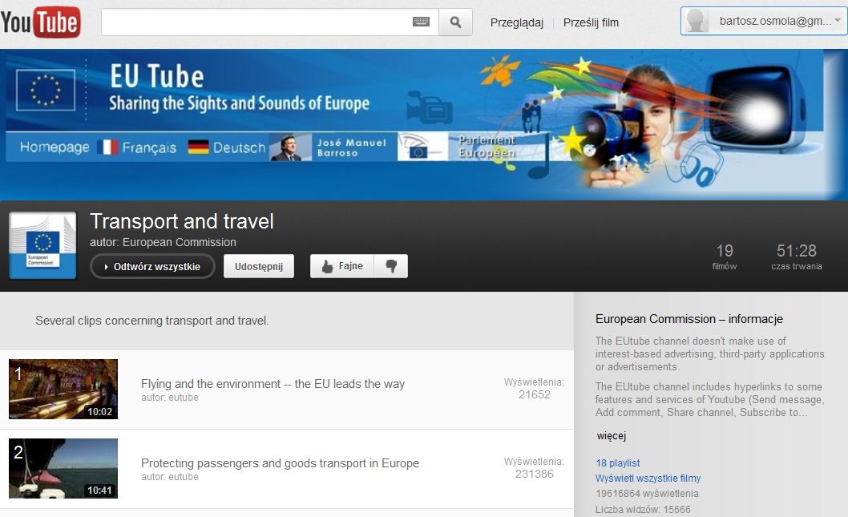Click the 'Transport and travel' playlist title
This screenshot has height=517, width=848.
(x=182, y=221)
